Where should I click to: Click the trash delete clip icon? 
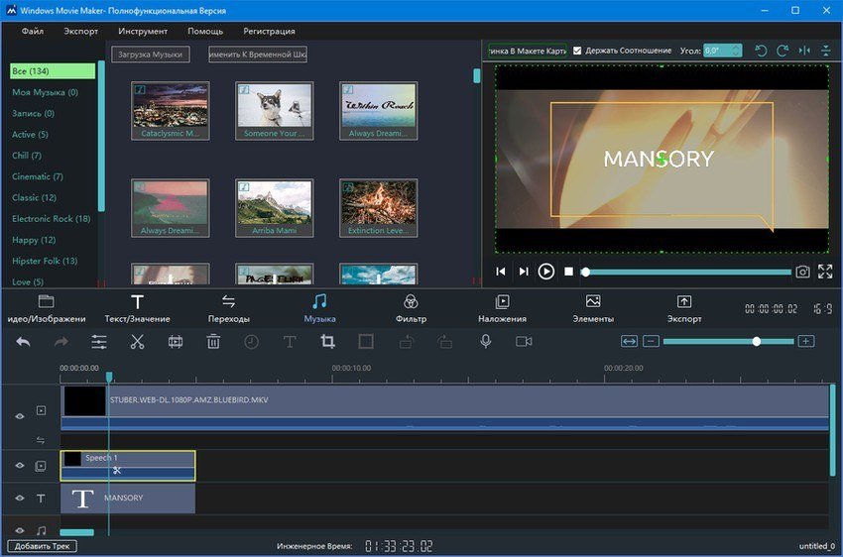[x=213, y=342]
